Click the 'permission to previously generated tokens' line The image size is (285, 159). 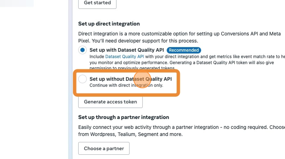pyautogui.click(x=132, y=68)
